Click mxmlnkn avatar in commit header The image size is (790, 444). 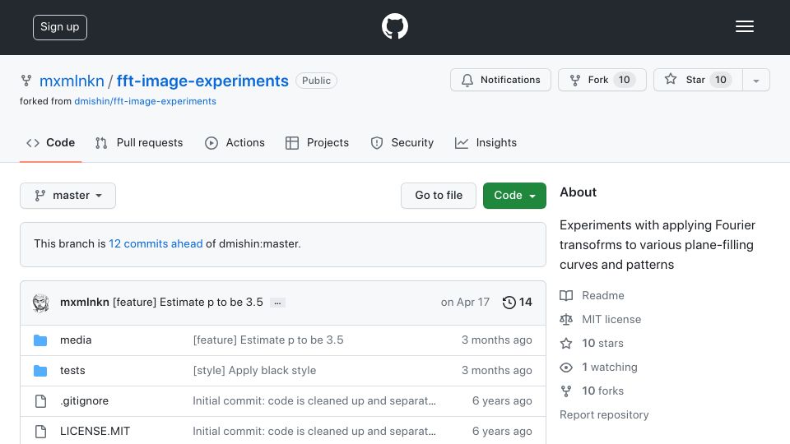[x=41, y=303]
